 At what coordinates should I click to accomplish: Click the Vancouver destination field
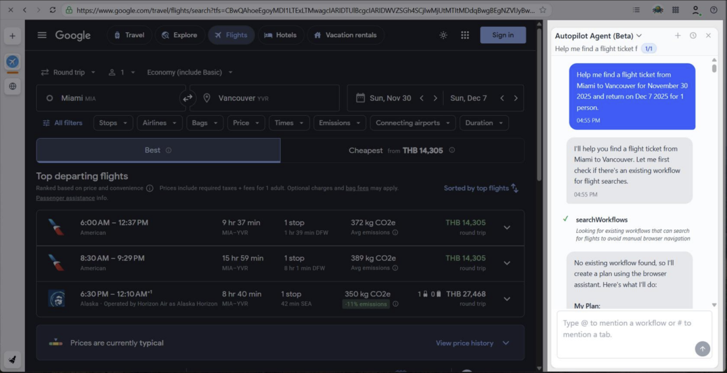[265, 98]
